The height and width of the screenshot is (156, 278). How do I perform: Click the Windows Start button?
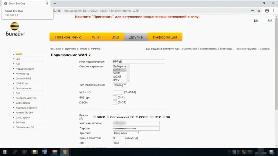[5, 152]
